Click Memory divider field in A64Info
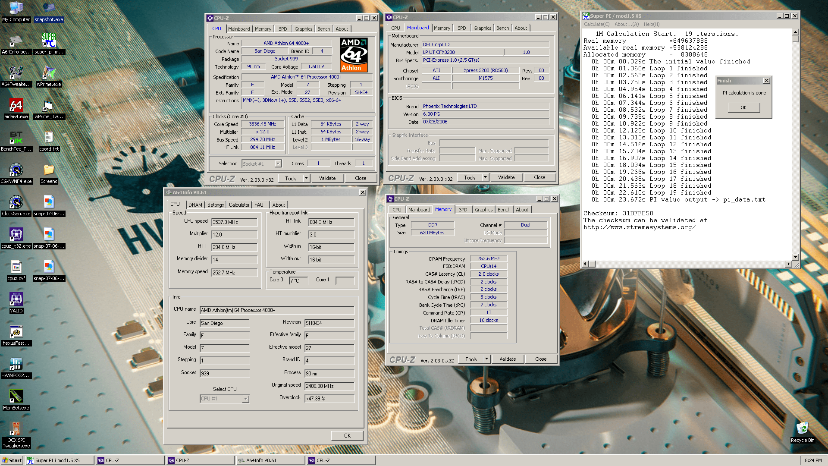 click(234, 260)
